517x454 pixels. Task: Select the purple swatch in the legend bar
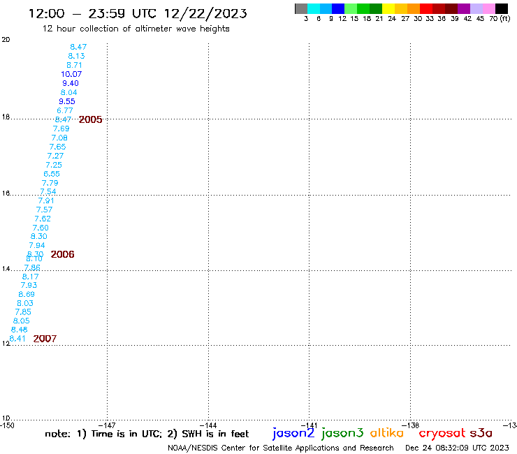[464, 8]
